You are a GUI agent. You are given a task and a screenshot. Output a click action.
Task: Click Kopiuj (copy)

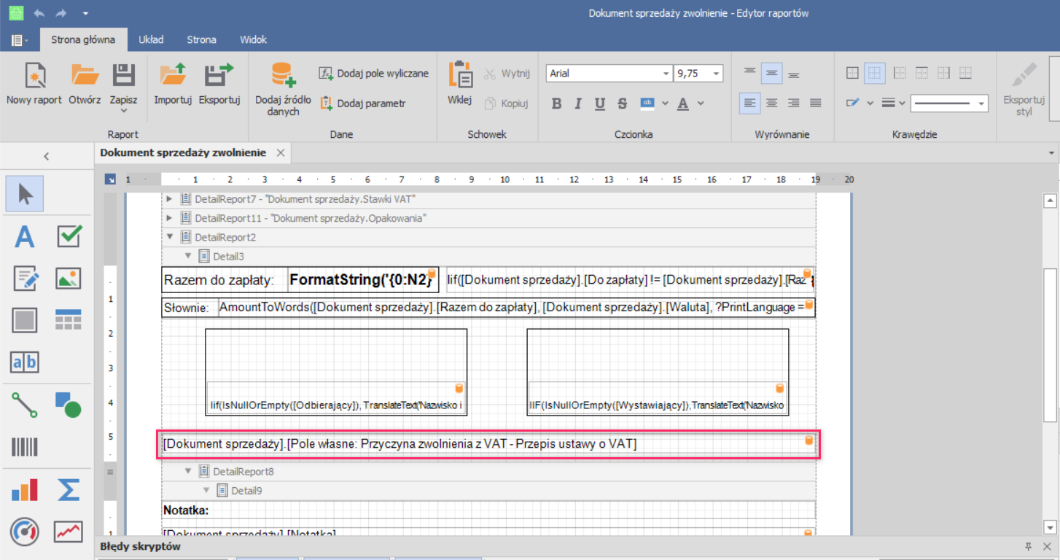(507, 104)
